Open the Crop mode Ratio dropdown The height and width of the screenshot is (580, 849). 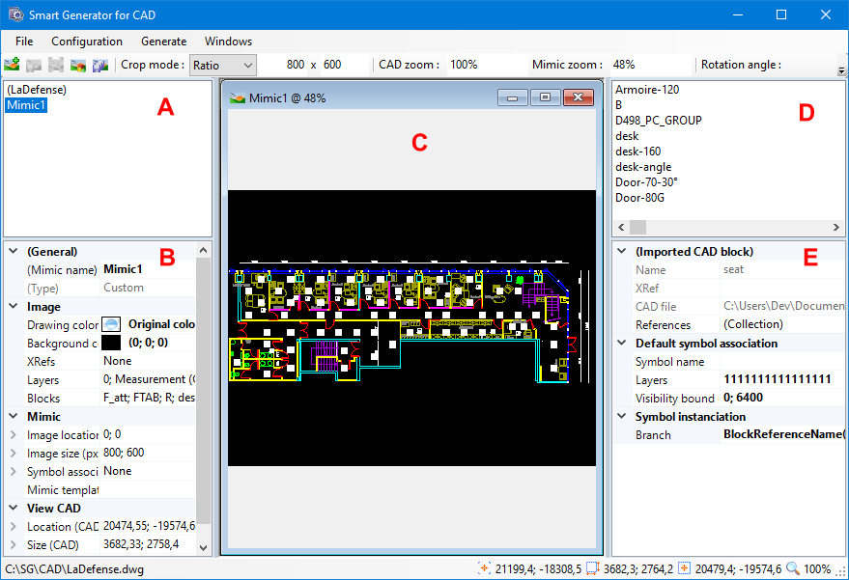point(222,65)
